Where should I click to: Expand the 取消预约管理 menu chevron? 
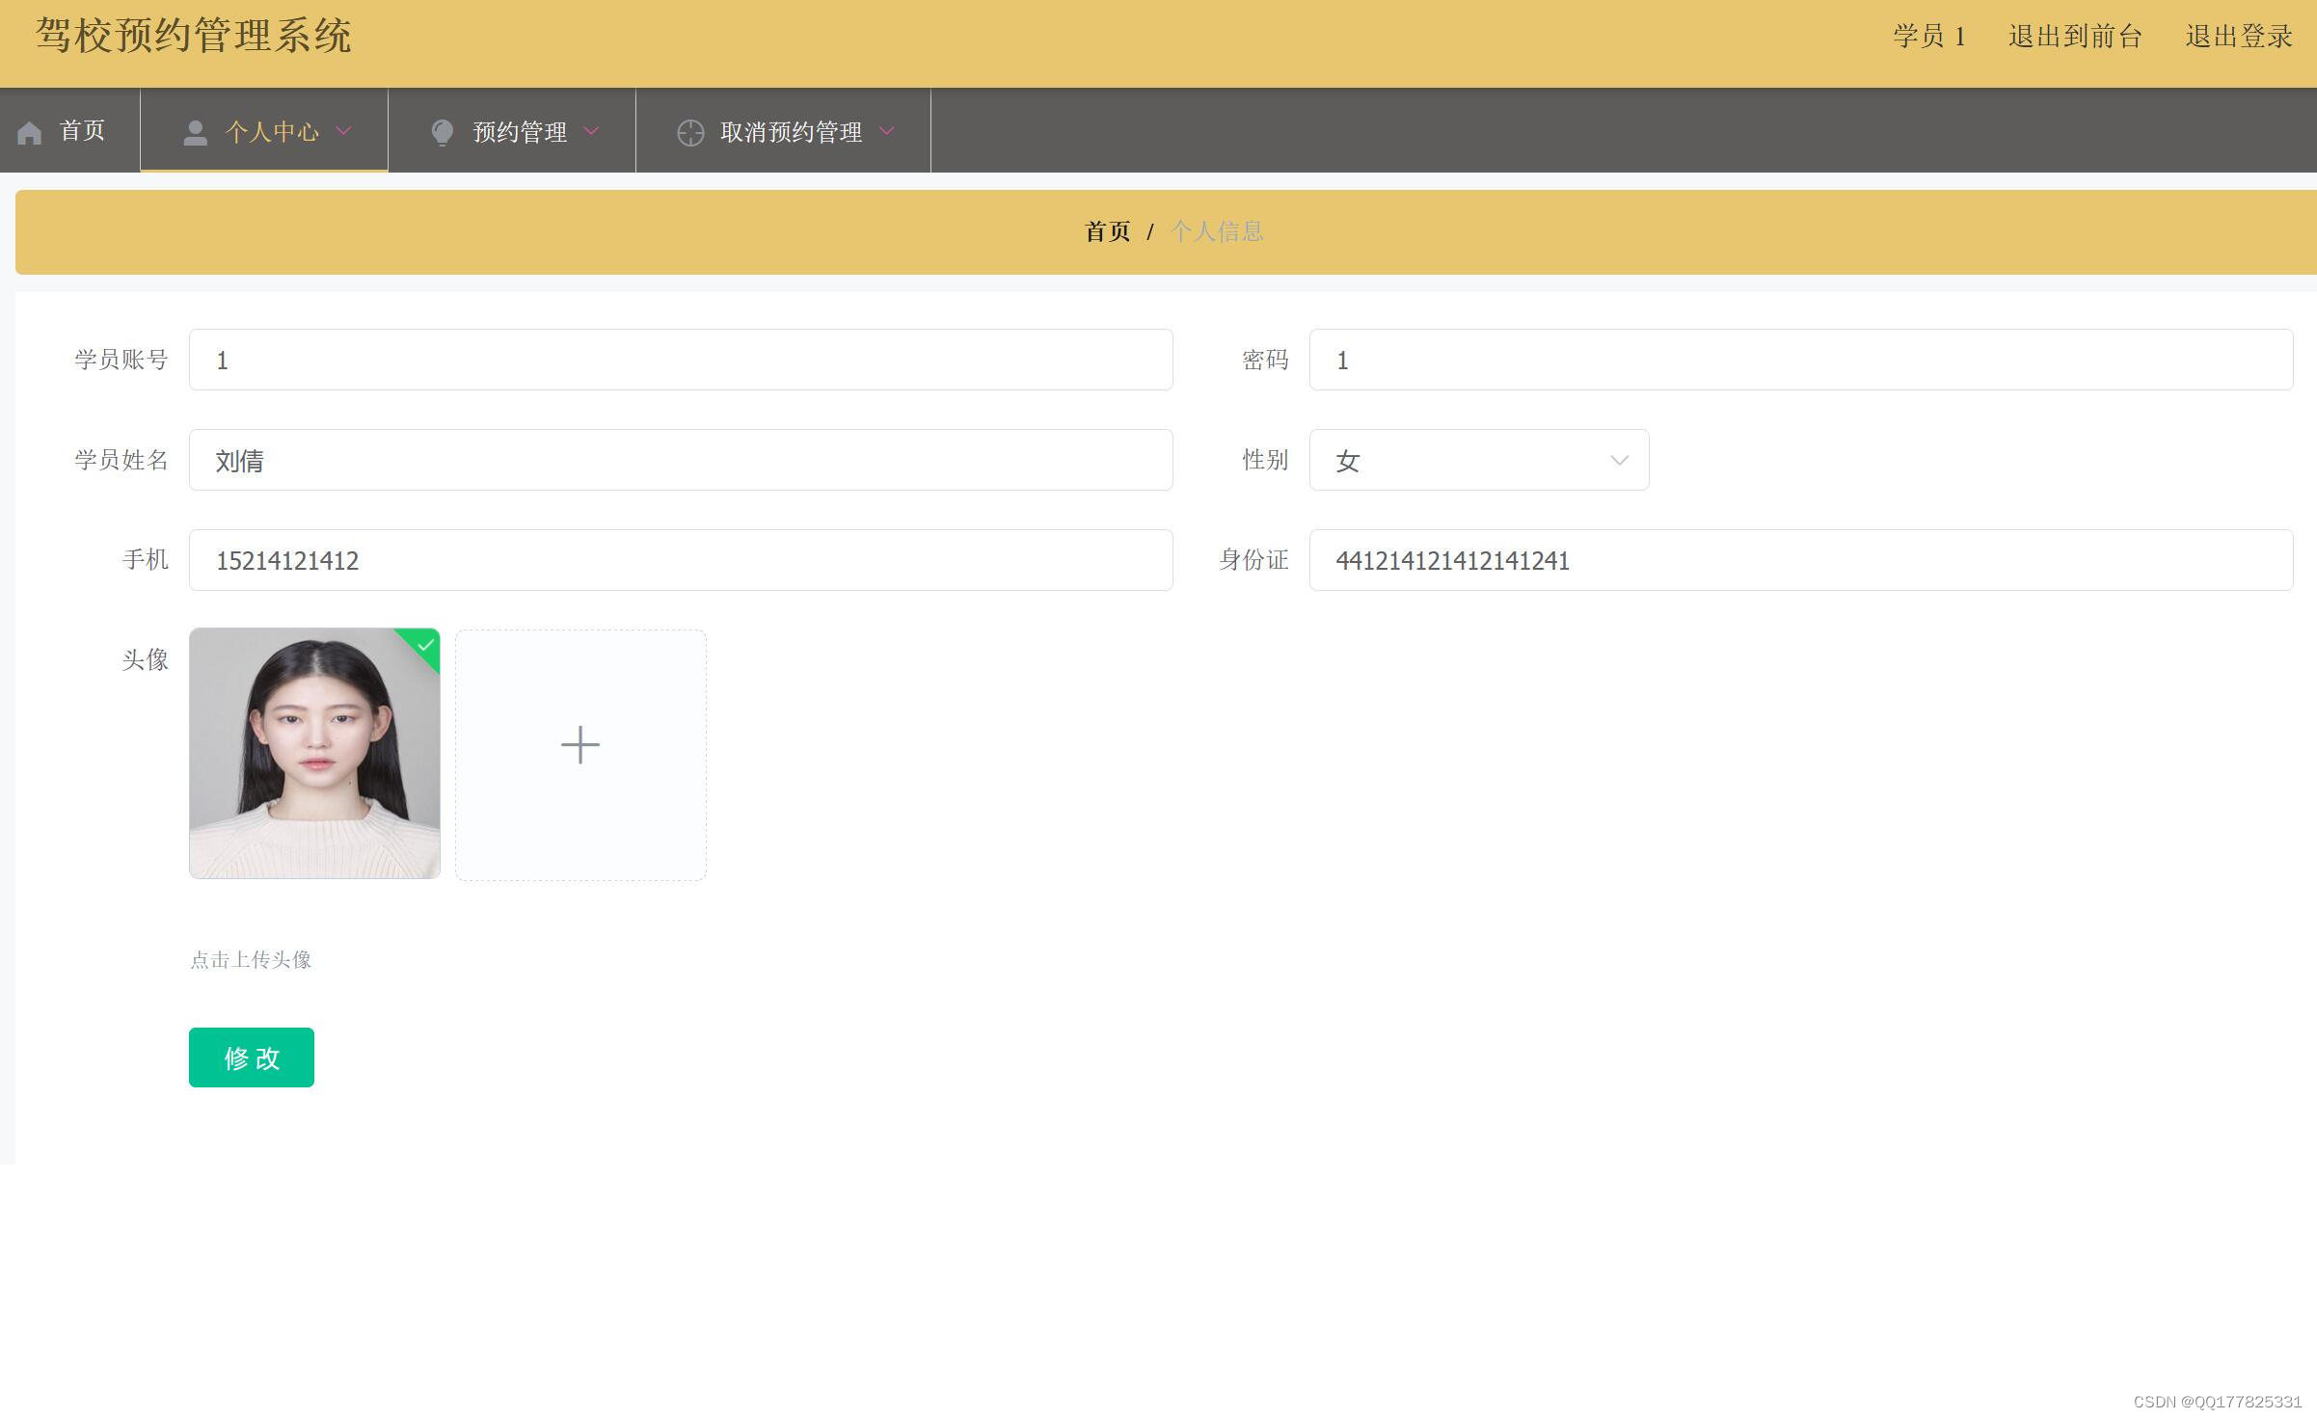[887, 131]
